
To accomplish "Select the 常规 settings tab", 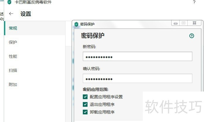I will [35, 28].
